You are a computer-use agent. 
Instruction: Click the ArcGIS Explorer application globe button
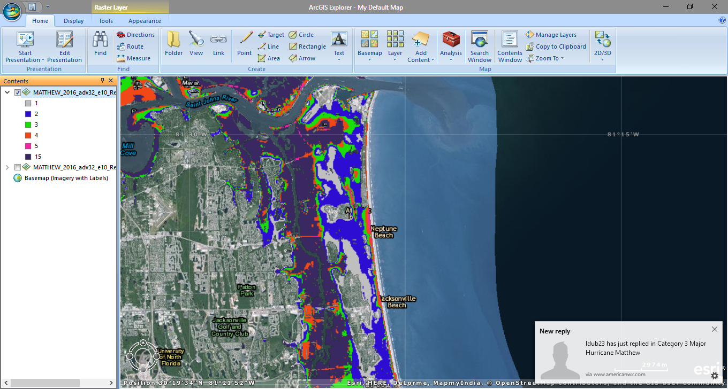(11, 11)
